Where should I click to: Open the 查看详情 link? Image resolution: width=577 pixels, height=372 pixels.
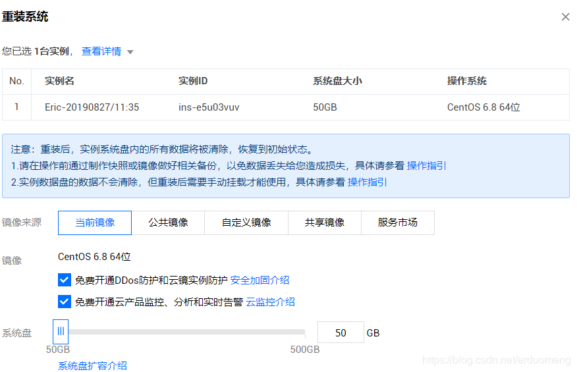coord(101,51)
